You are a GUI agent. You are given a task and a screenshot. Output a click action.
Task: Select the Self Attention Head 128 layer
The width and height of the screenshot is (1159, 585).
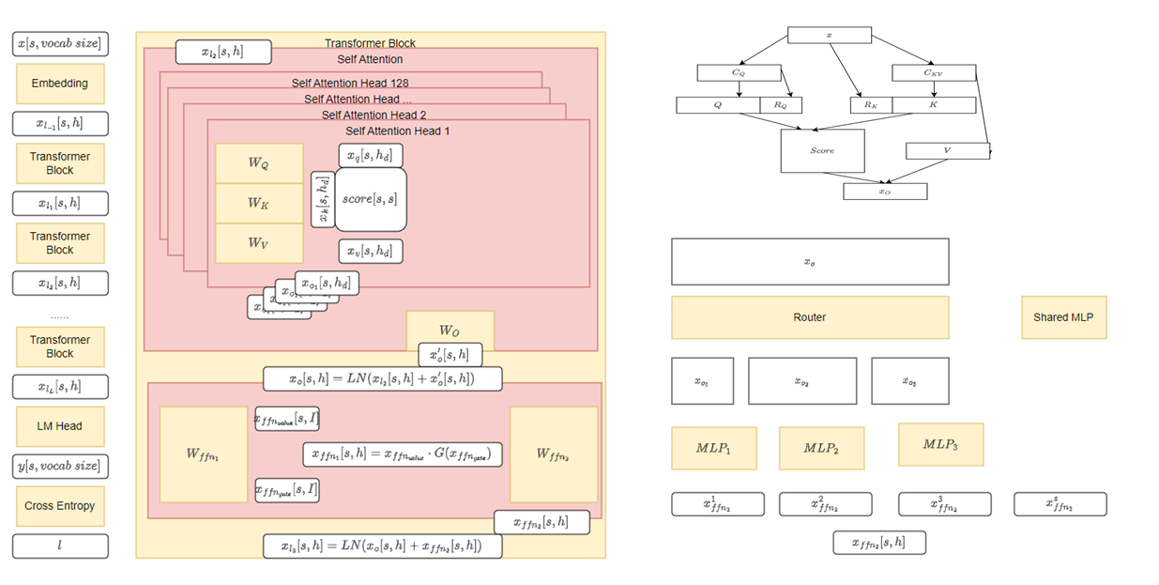pyautogui.click(x=350, y=84)
